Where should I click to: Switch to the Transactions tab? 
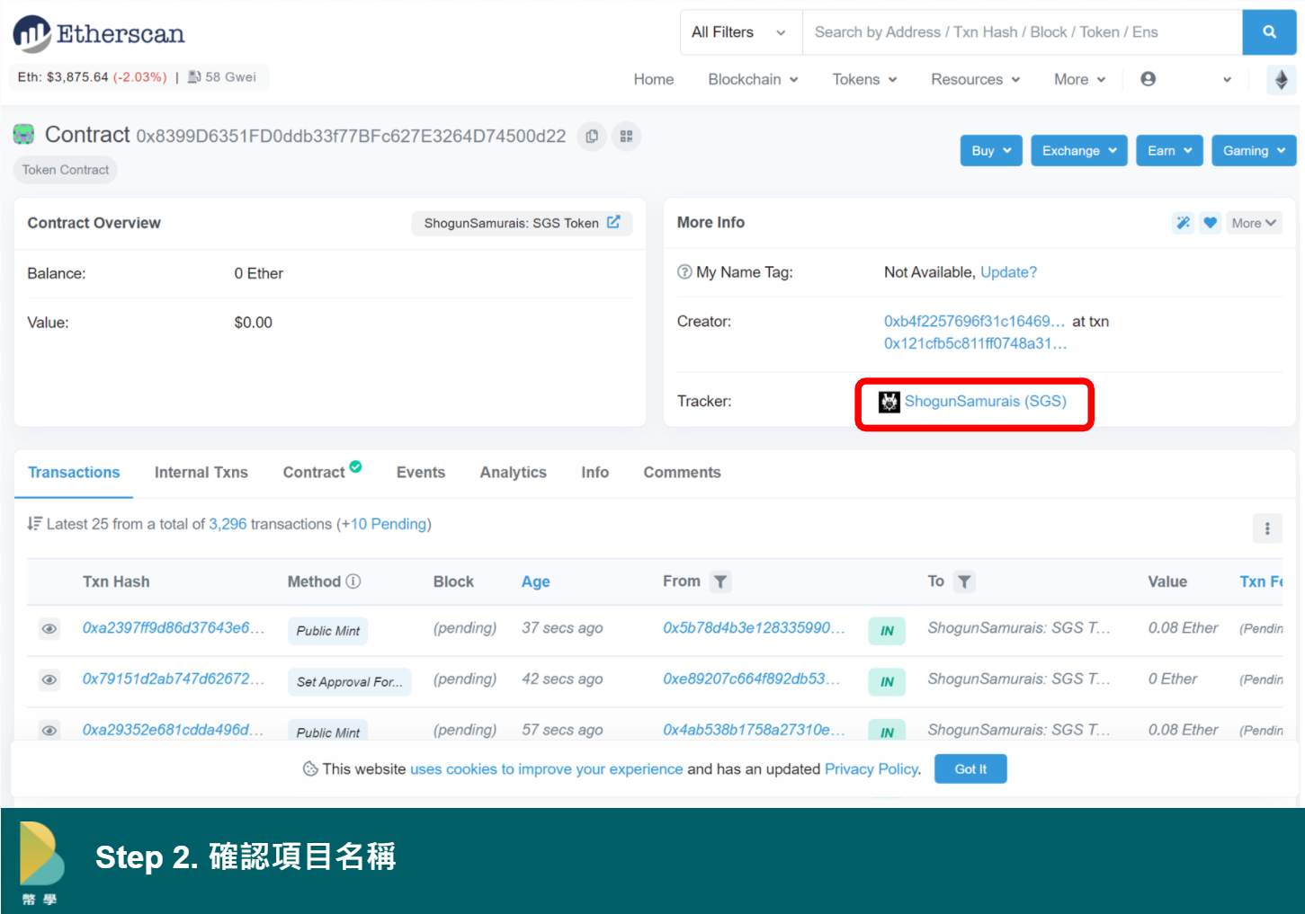click(x=74, y=473)
